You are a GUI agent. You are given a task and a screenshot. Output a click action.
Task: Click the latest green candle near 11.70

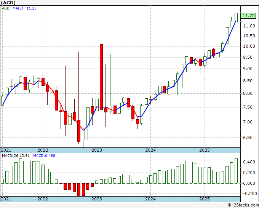click(x=236, y=18)
